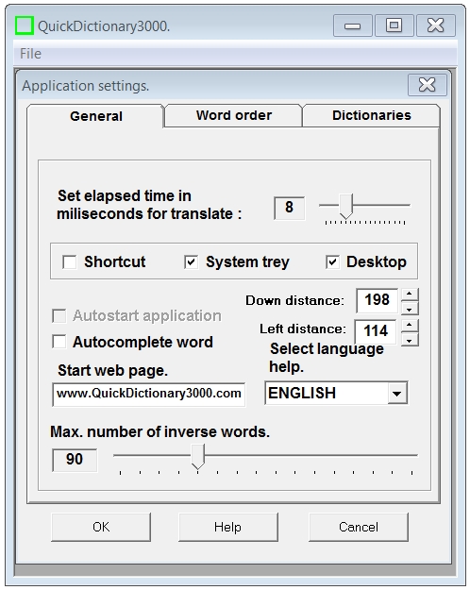Viewport: 470px width, 590px height.
Task: Enable the Shortcut checkbox
Action: coord(69,261)
